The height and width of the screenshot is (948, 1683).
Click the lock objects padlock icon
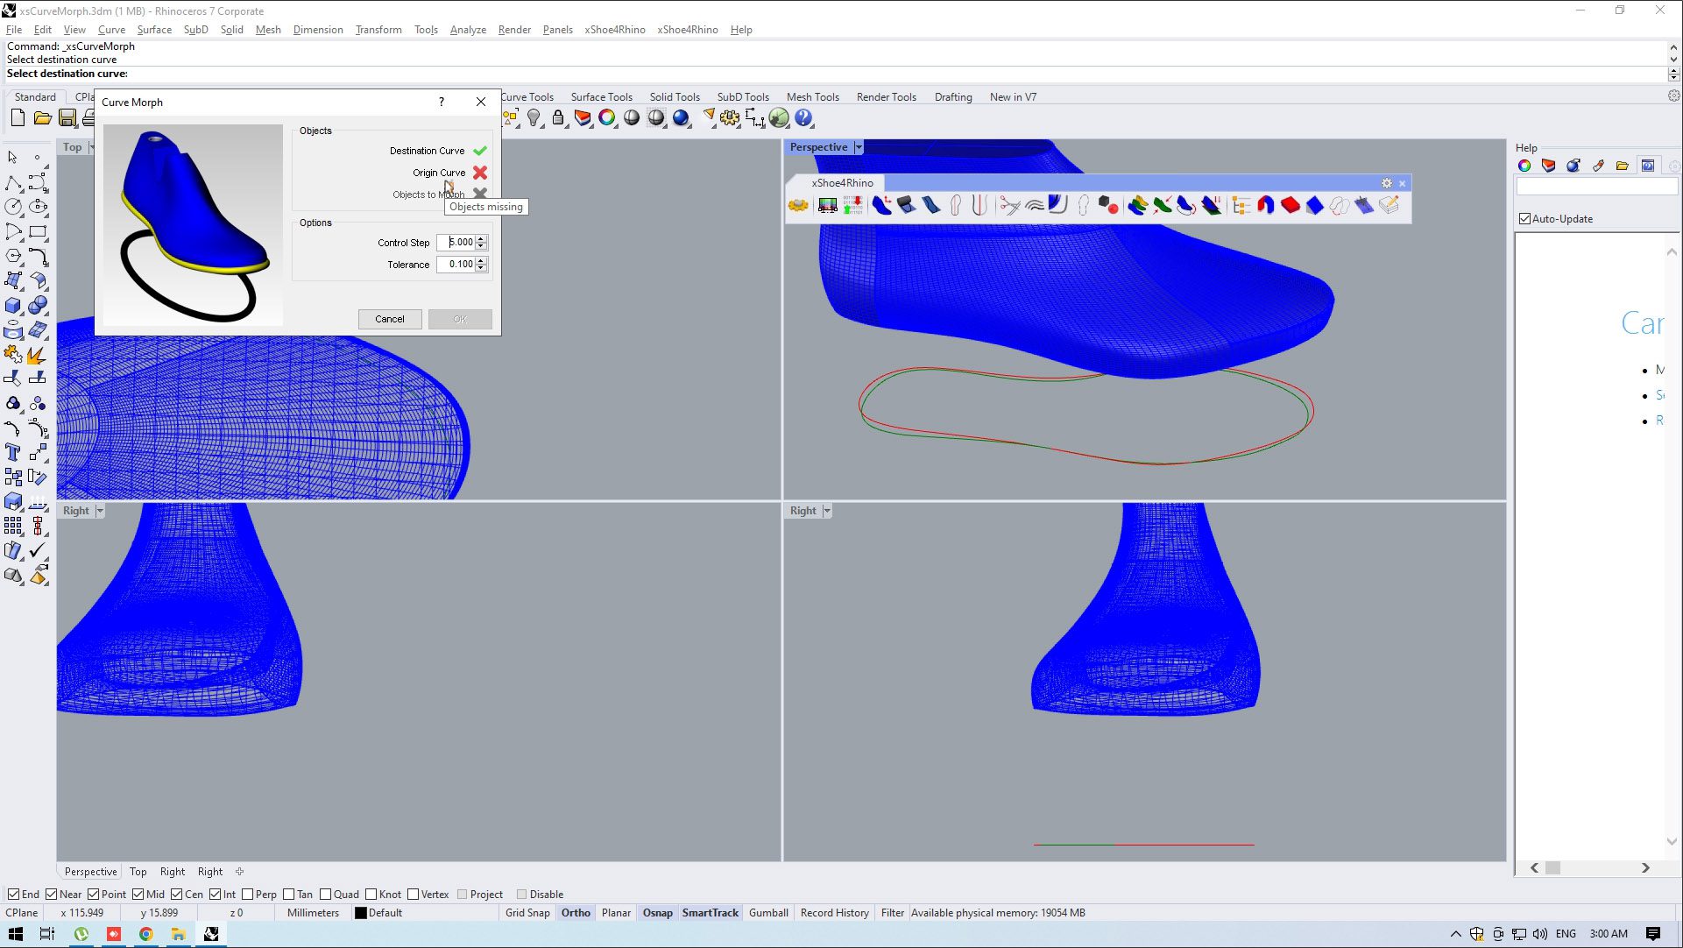558,118
